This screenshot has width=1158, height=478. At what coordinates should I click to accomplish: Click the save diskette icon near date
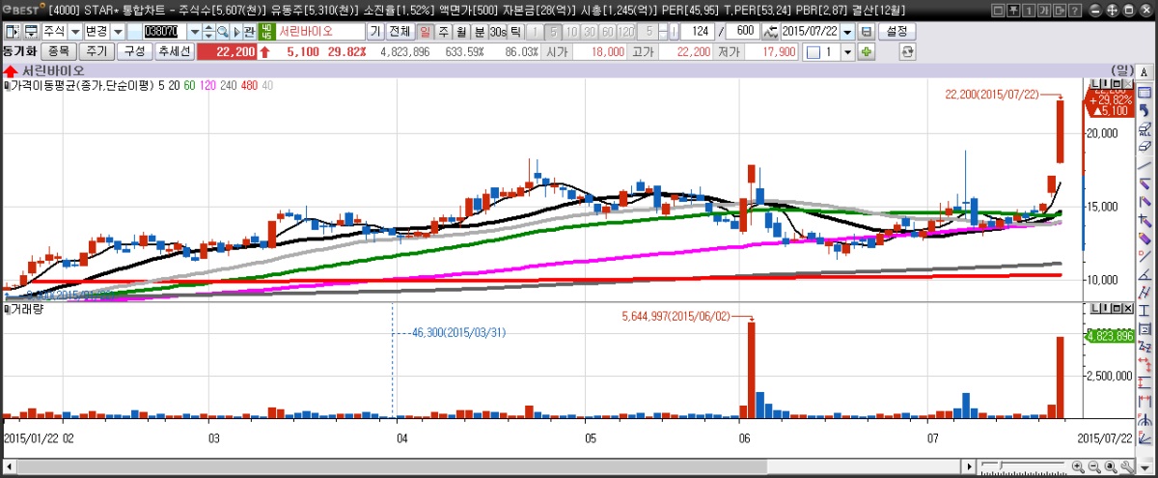866,32
